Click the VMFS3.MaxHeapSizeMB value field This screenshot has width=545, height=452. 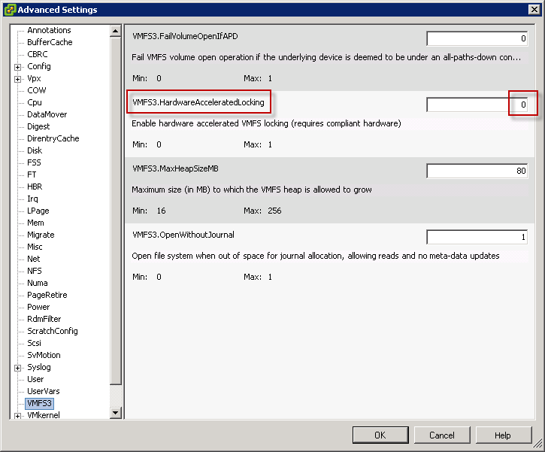(x=477, y=171)
